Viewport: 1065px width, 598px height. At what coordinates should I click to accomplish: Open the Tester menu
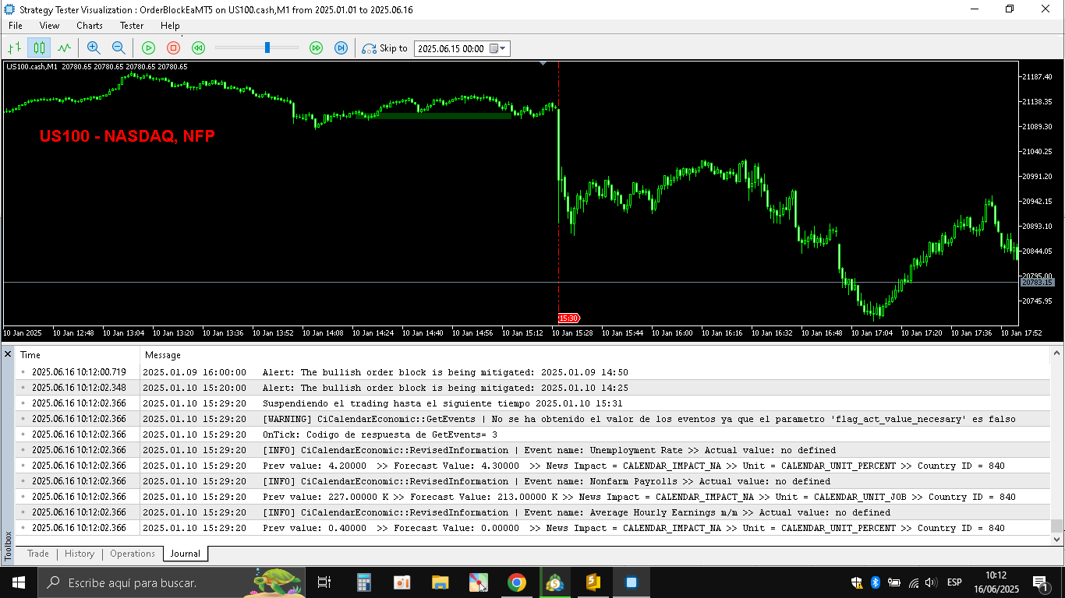pyautogui.click(x=132, y=26)
